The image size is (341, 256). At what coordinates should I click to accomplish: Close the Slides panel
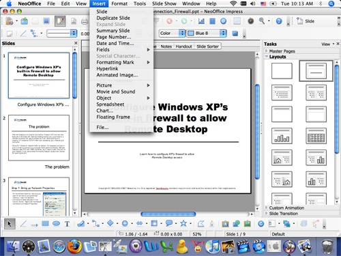click(x=76, y=43)
